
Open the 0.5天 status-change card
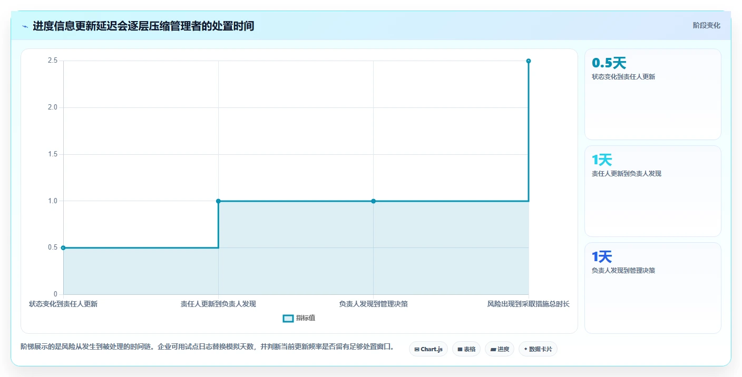pyautogui.click(x=653, y=94)
